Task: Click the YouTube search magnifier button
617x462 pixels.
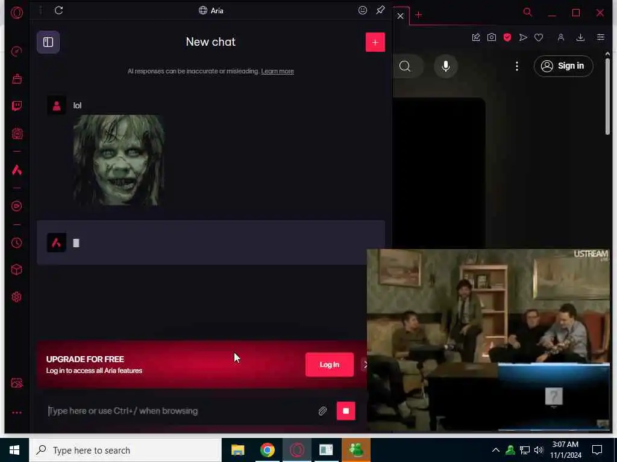Action: 406,66
